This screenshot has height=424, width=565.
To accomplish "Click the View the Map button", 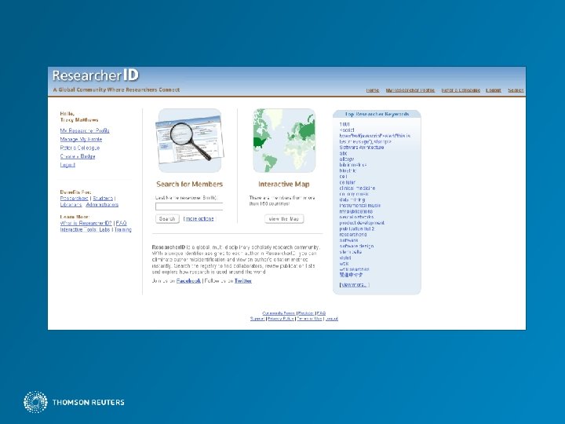I will (x=284, y=219).
